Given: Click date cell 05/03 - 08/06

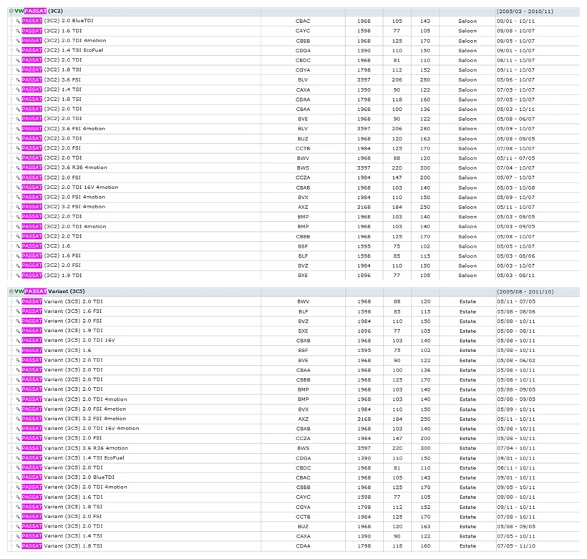Looking at the screenshot, I should [516, 256].
